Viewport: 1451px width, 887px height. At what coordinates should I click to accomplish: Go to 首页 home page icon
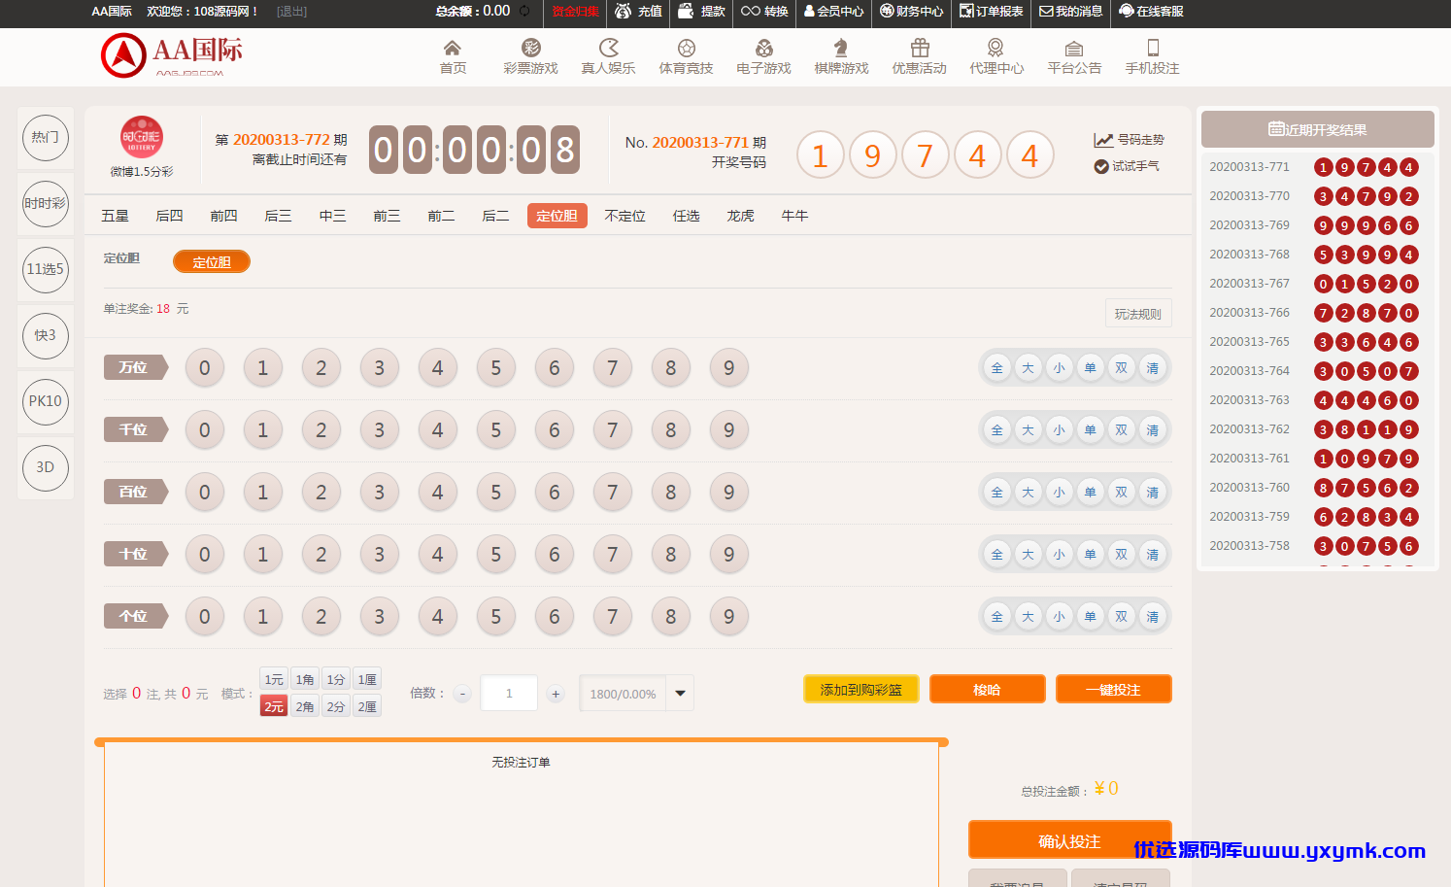453,48
